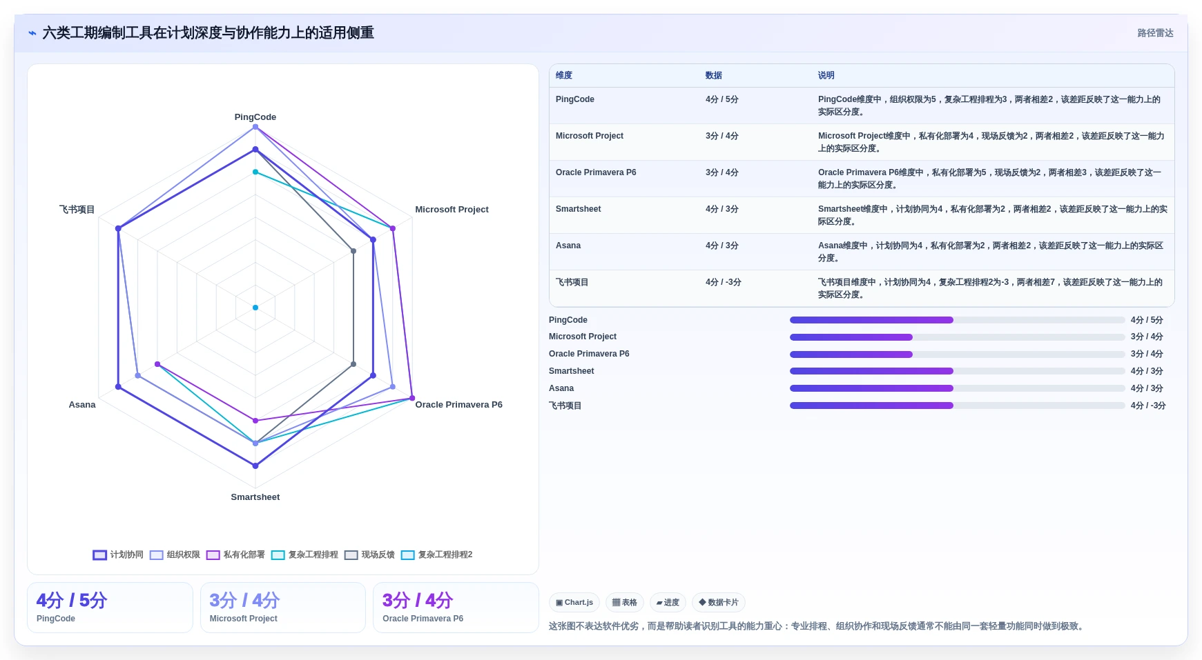The width and height of the screenshot is (1202, 660).
Task: Click the 表格 tag
Action: [625, 603]
